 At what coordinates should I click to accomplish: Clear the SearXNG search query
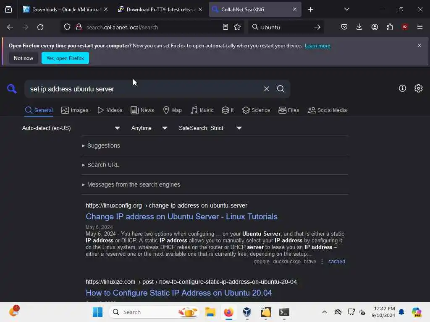(x=266, y=89)
